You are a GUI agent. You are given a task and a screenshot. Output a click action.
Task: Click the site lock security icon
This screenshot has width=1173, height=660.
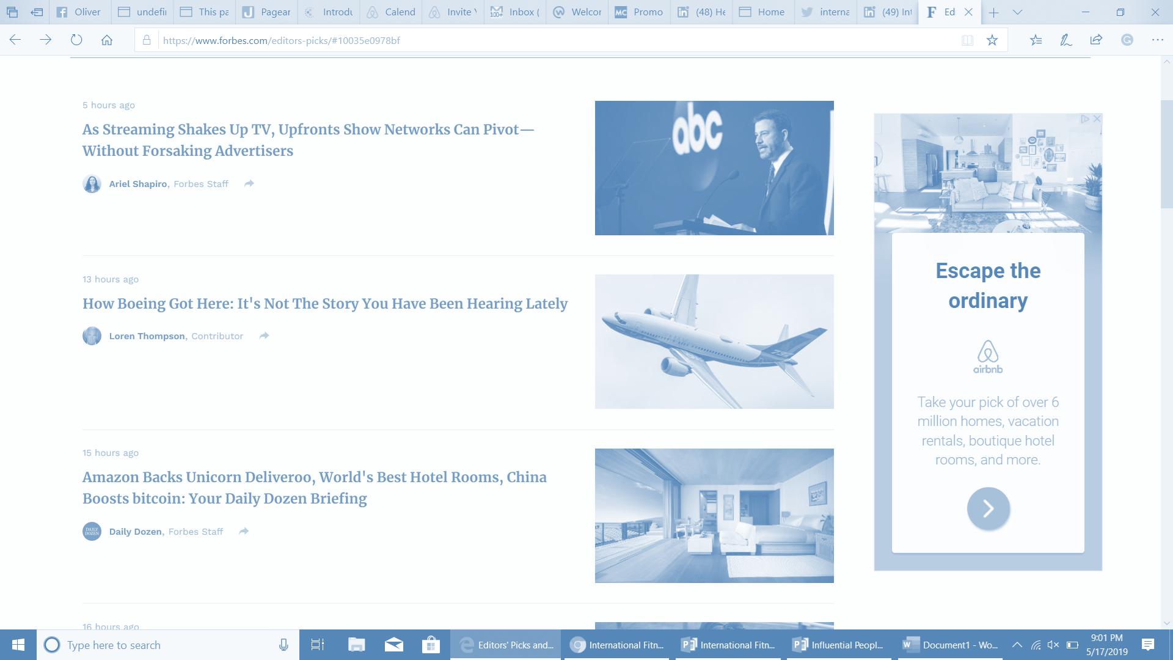pos(147,40)
